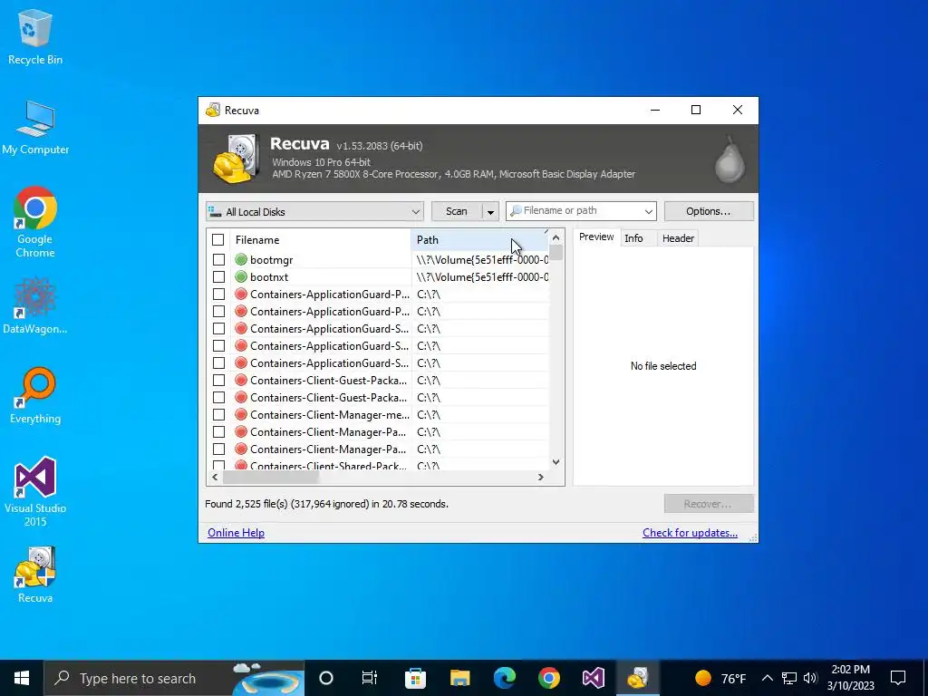This screenshot has height=696, width=928.
Task: Open the Windows Start menu
Action: click(x=22, y=678)
